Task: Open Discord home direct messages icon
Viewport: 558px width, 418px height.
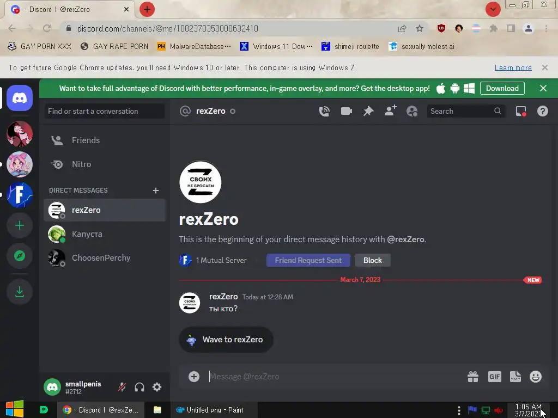Action: [x=20, y=98]
